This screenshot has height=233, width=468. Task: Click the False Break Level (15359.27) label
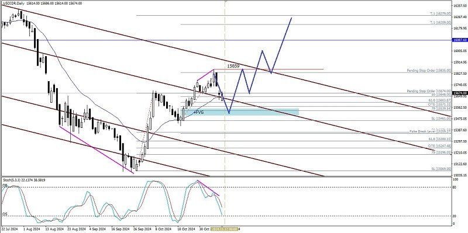click(x=430, y=131)
